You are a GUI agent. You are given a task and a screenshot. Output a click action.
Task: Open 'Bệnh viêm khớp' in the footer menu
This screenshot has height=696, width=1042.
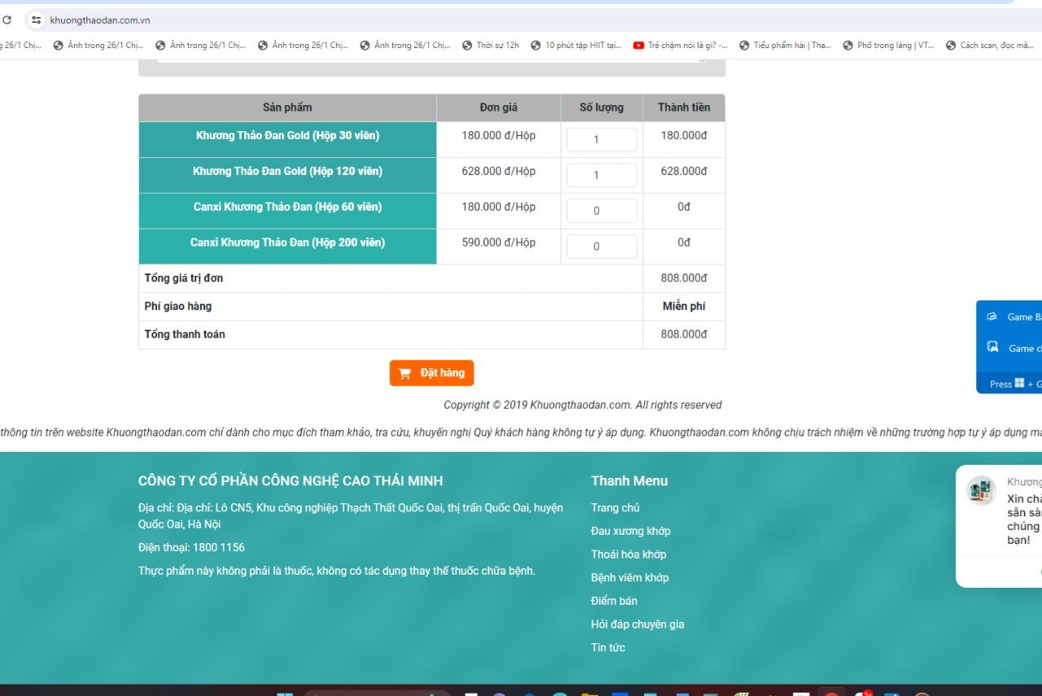pos(630,578)
